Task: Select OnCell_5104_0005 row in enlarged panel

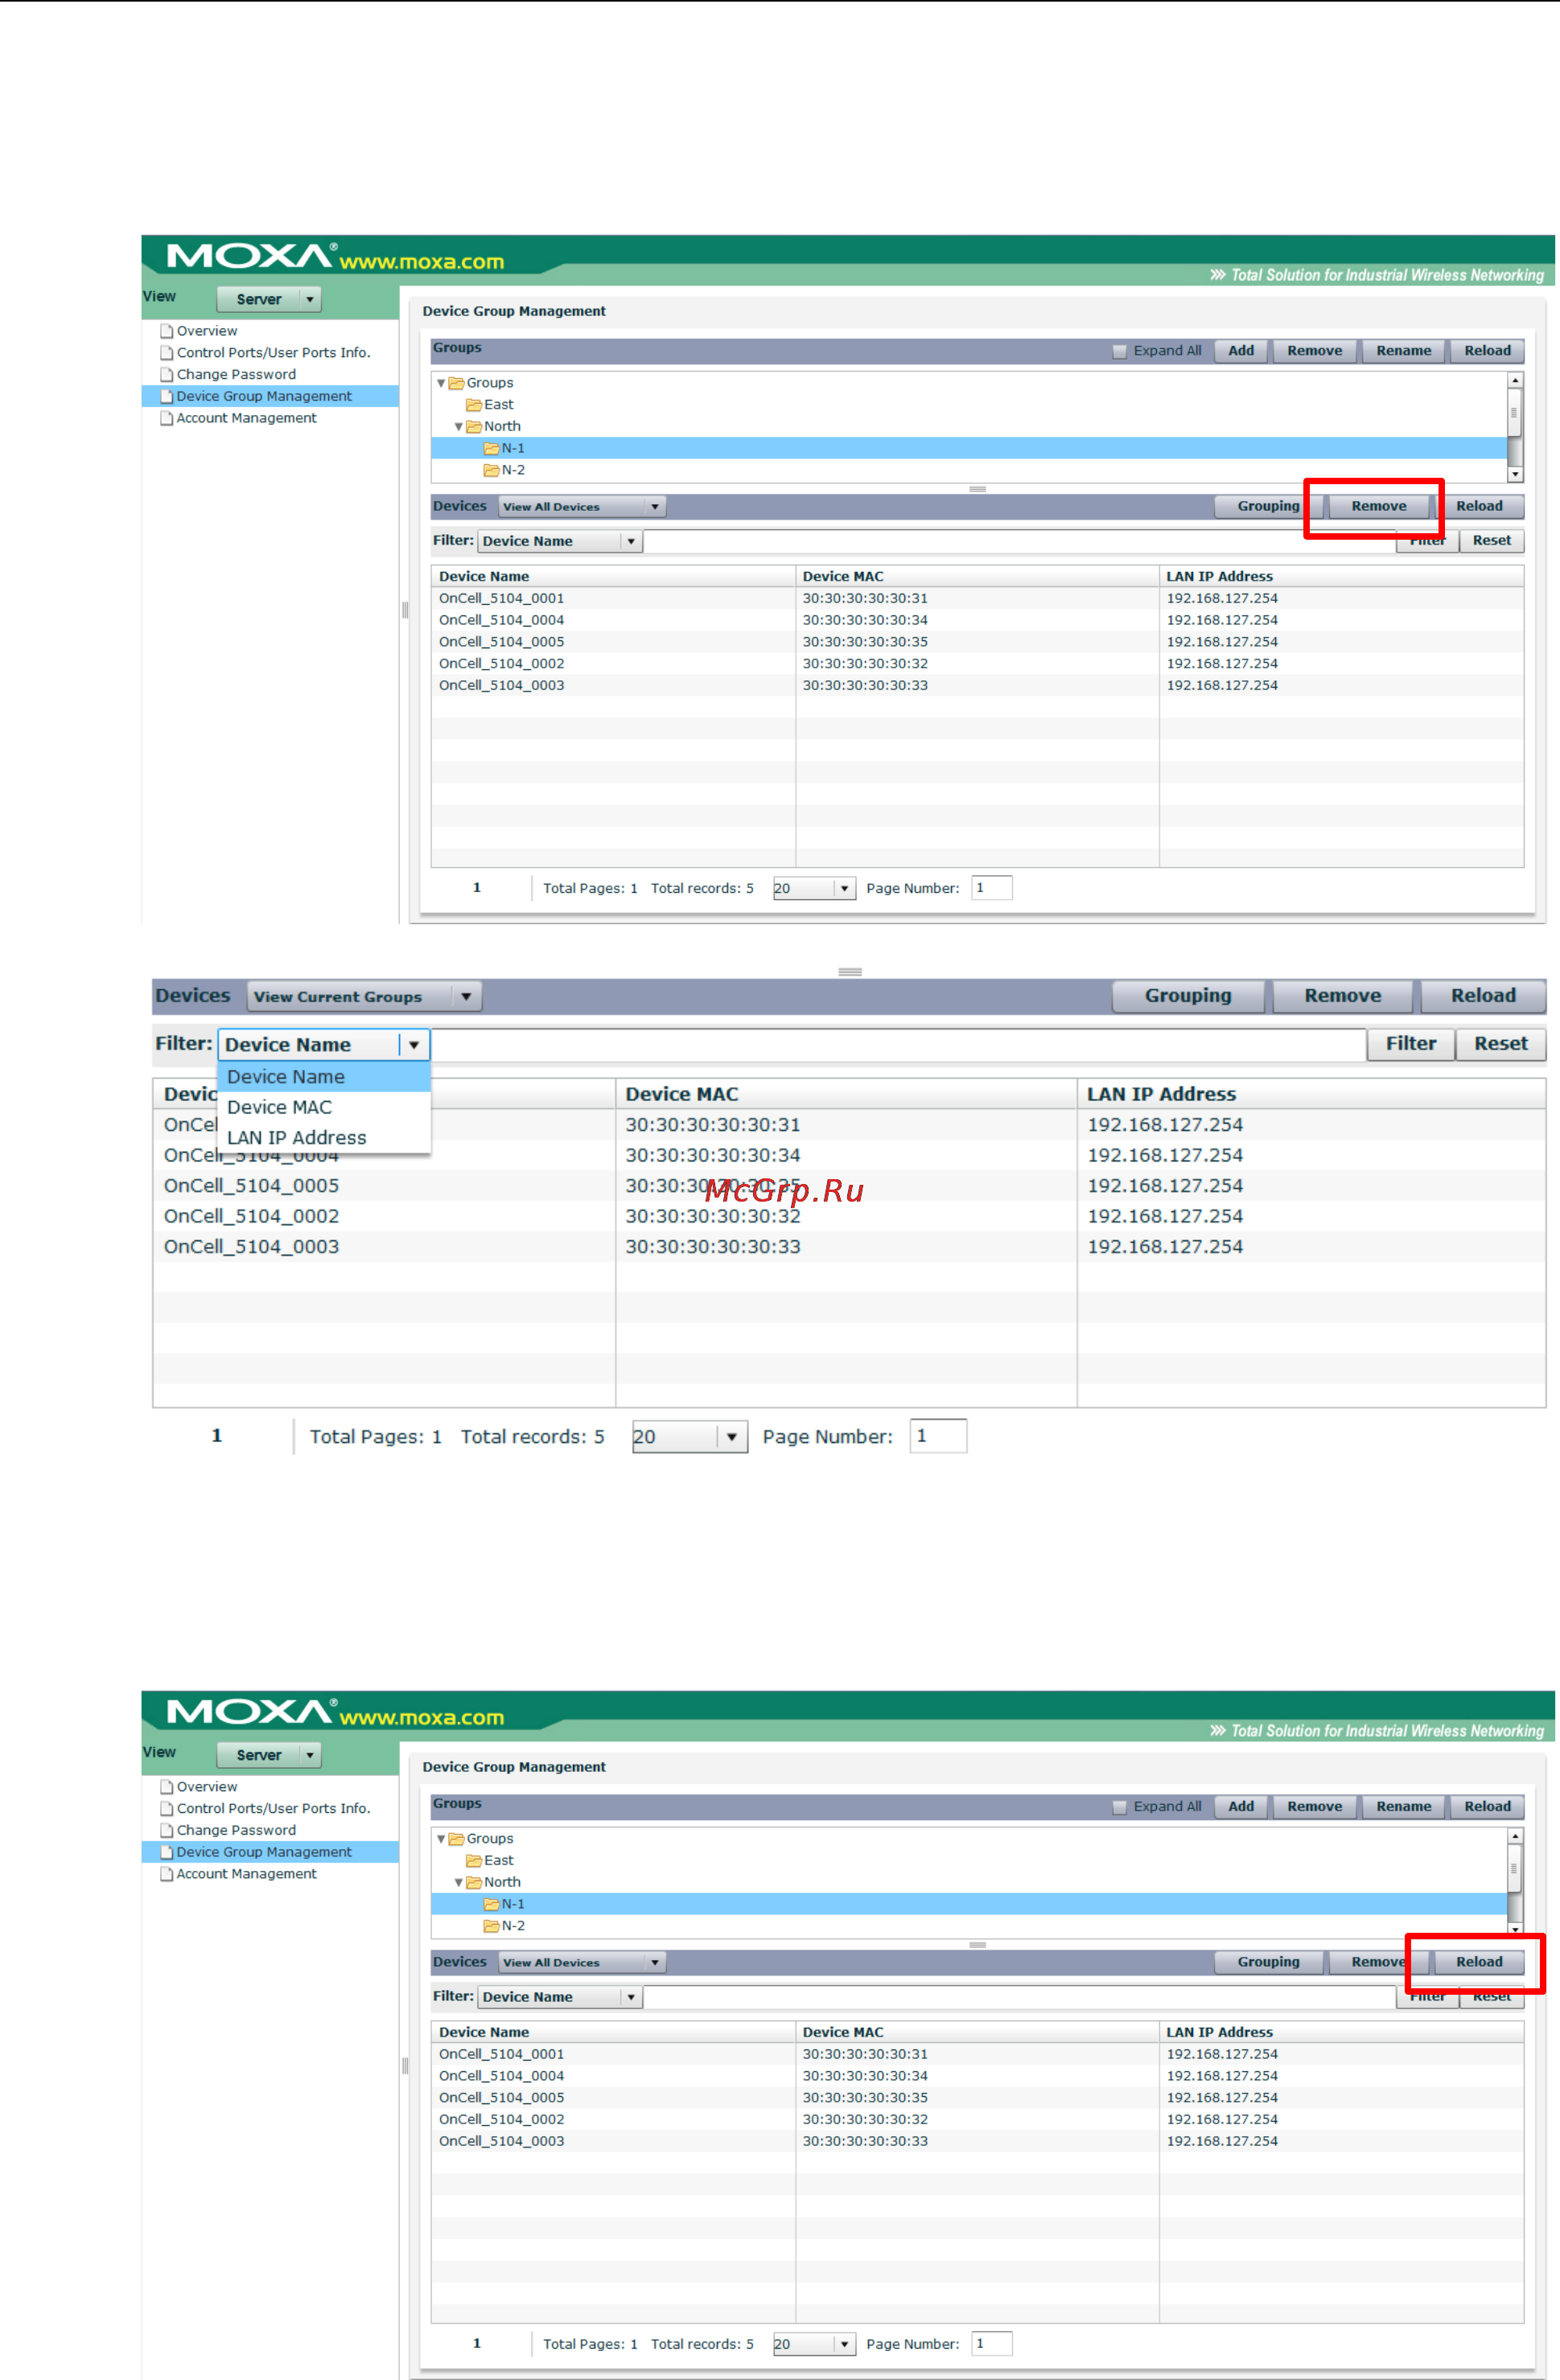Action: 849,1186
